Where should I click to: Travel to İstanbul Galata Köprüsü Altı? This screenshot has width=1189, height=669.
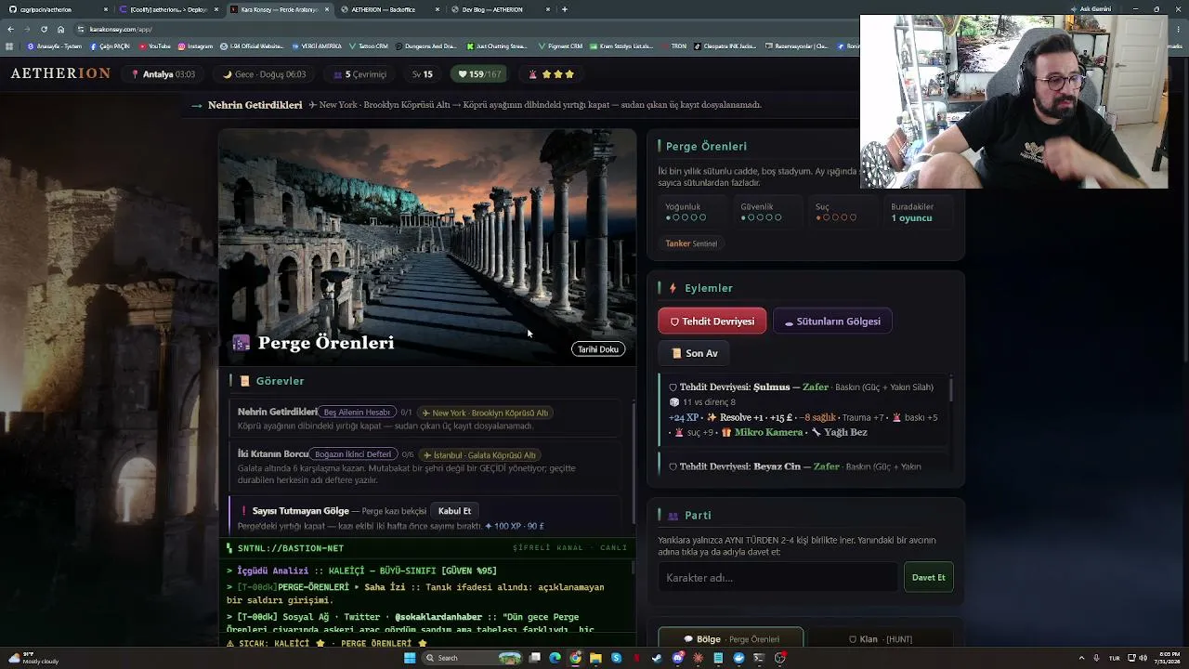click(479, 454)
